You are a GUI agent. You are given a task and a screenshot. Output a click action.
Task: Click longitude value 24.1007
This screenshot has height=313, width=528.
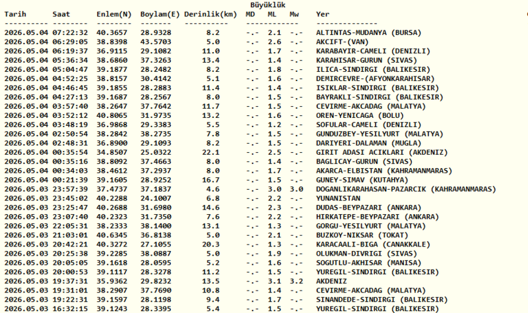tap(156, 198)
